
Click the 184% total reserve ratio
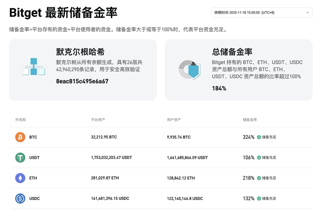click(219, 88)
